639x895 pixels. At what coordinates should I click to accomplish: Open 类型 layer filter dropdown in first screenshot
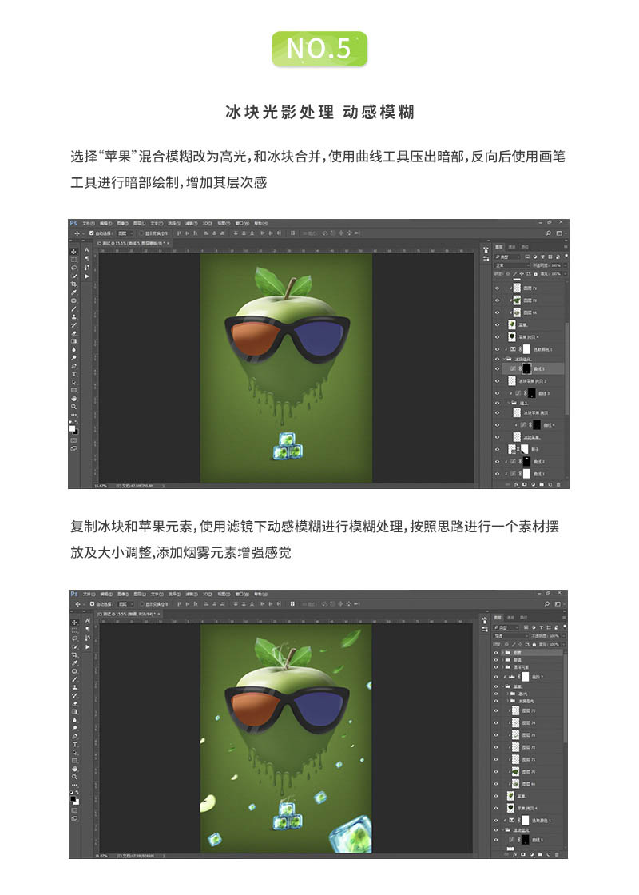coord(507,257)
